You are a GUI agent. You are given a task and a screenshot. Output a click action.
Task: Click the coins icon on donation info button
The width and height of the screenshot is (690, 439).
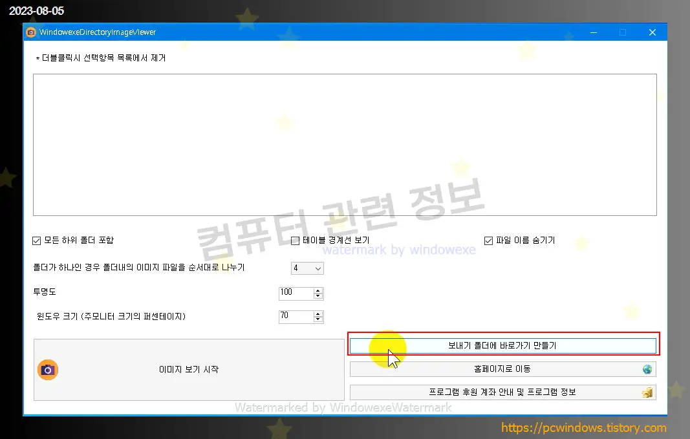tap(647, 392)
